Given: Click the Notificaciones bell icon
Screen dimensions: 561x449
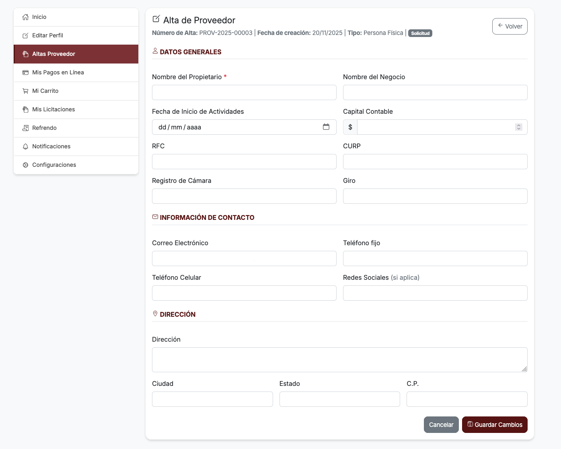Looking at the screenshot, I should tap(25, 146).
